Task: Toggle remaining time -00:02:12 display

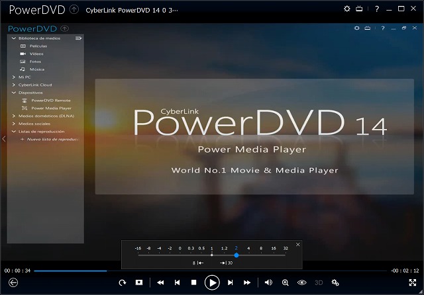Action: tap(405, 271)
